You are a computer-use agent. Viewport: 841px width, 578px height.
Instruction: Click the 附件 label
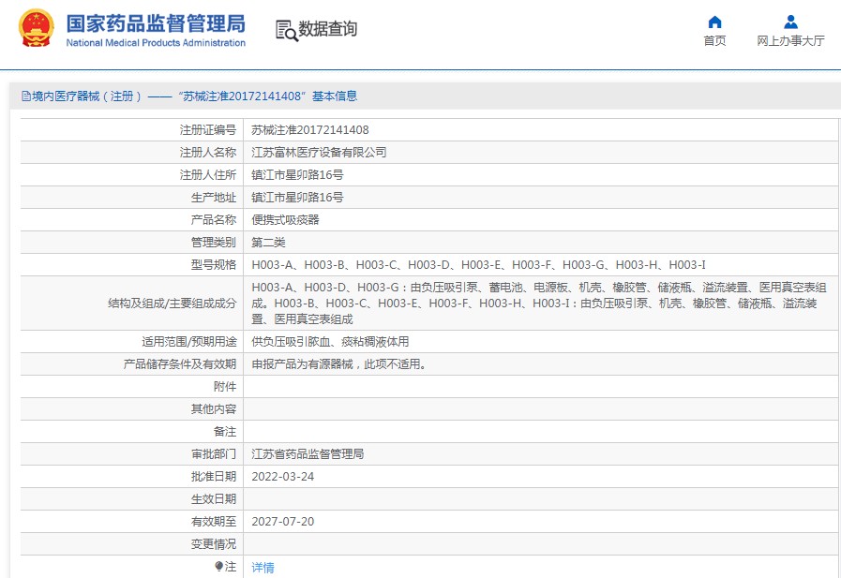click(225, 387)
